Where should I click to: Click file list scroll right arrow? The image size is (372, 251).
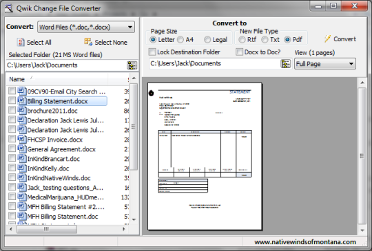pyautogui.click(x=123, y=229)
